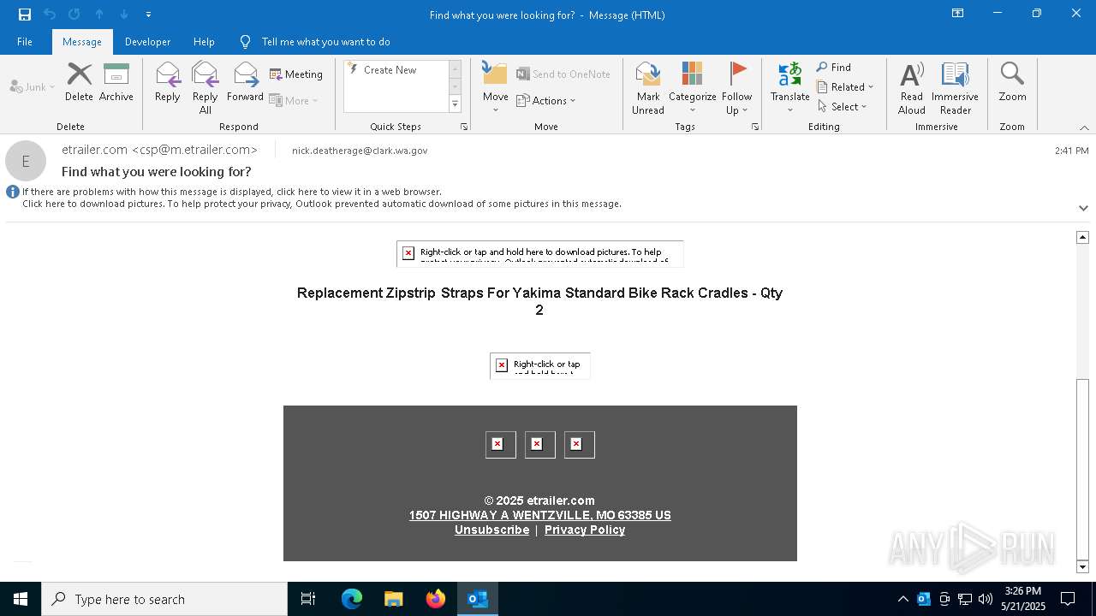This screenshot has height=616, width=1096.
Task: Switch to the Message tab
Action: [x=82, y=42]
